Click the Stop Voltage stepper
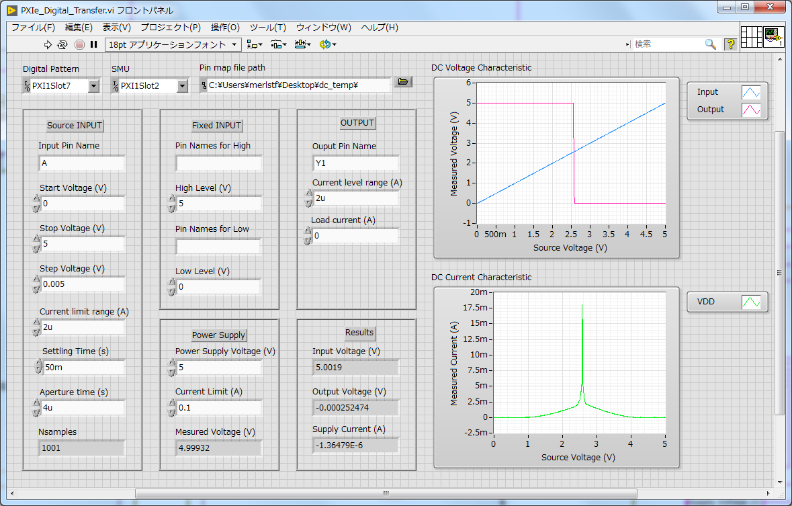The height and width of the screenshot is (506, 792). (x=36, y=244)
